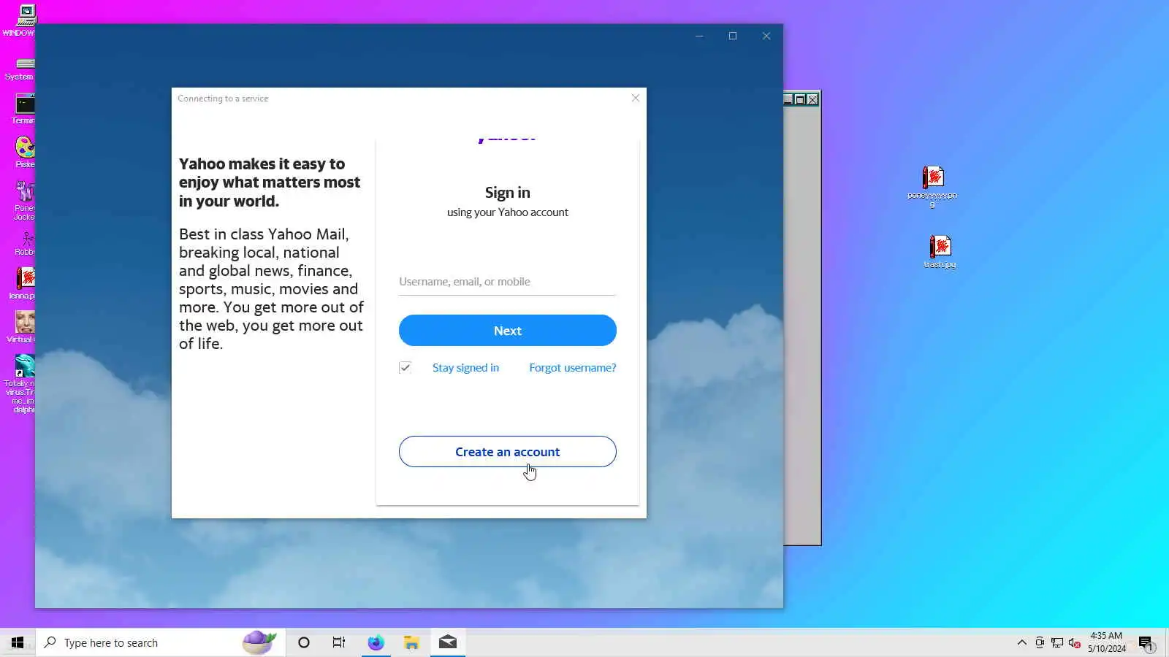This screenshot has height=657, width=1169.
Task: Select the poney png file on desktop
Action: 932,186
